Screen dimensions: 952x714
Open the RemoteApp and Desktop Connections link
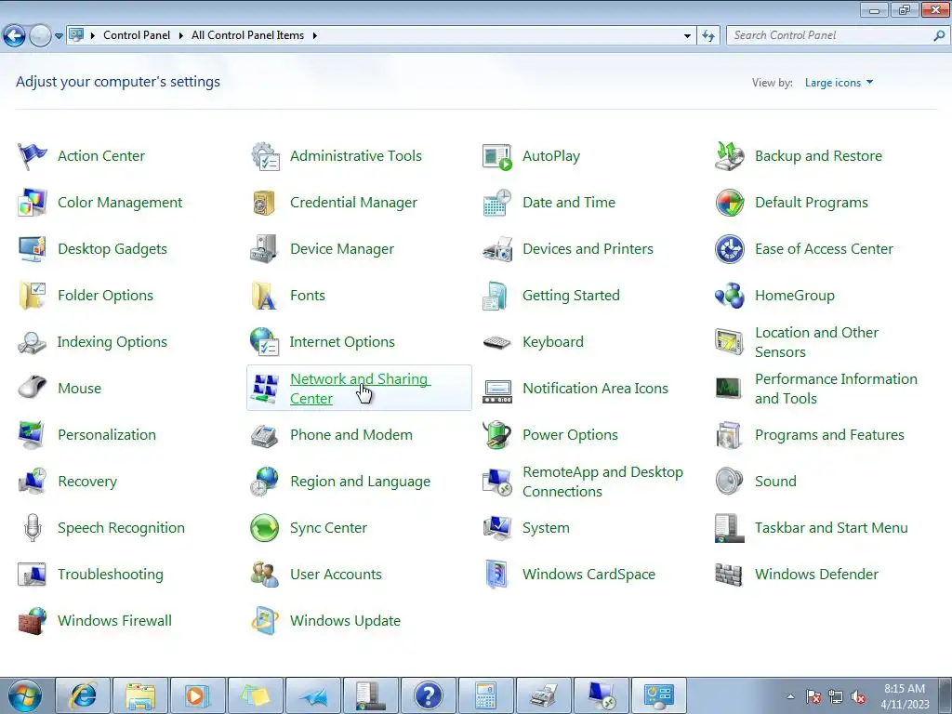coord(602,482)
